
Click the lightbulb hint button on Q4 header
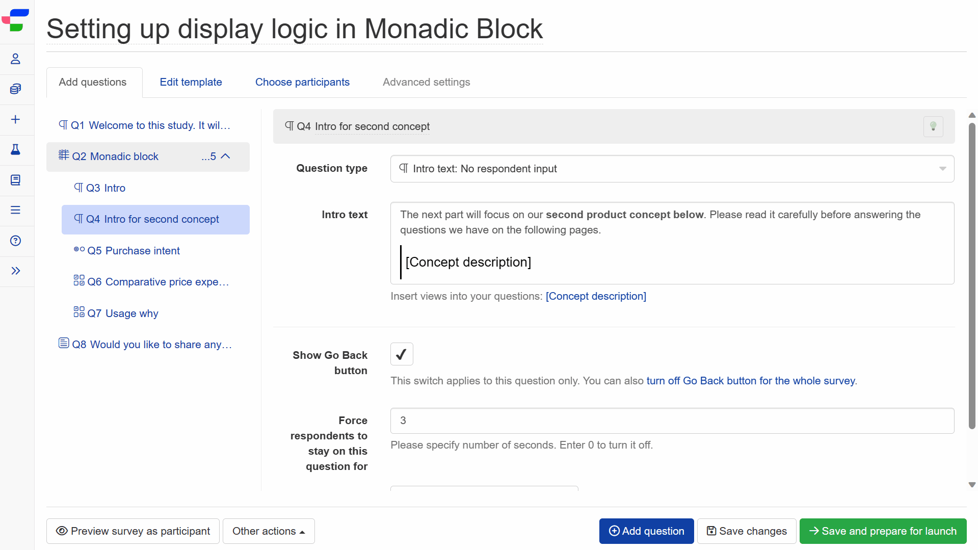click(x=933, y=126)
